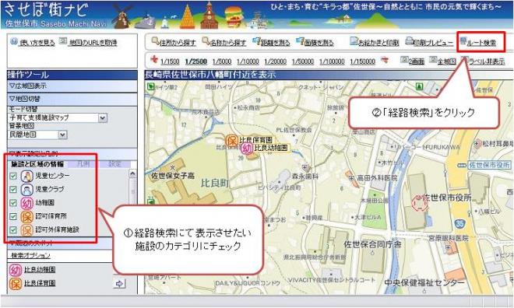Click the 距離を測る ruler icon

256,41
